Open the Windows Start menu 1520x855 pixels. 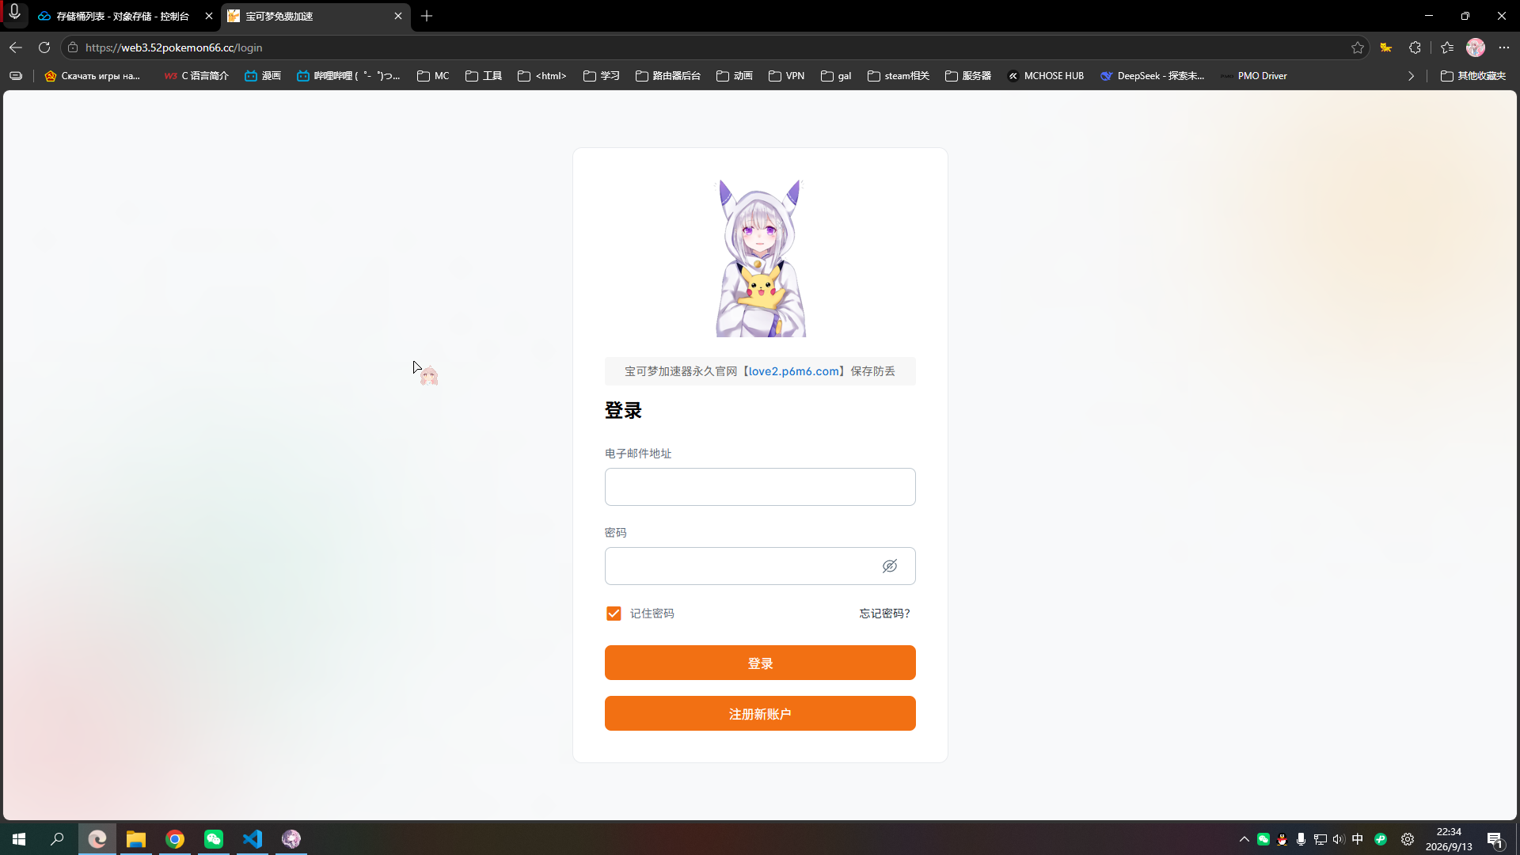[19, 839]
